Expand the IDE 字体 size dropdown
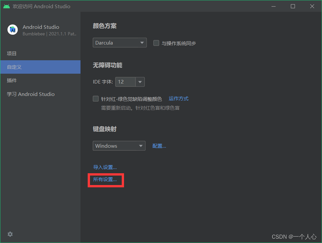The image size is (322, 243). point(140,82)
